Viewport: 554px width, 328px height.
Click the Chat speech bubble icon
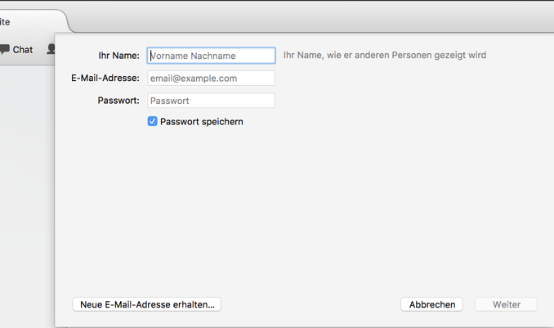coord(5,49)
